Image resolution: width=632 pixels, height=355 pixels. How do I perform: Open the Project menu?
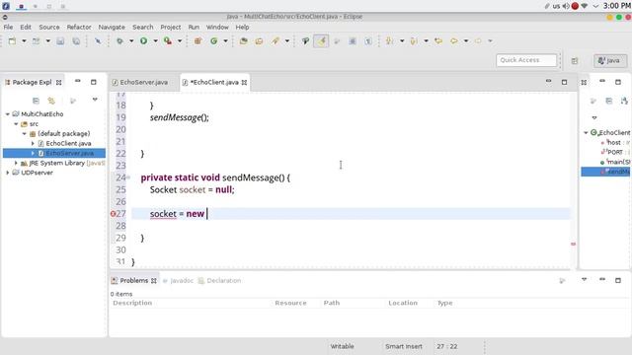click(171, 27)
